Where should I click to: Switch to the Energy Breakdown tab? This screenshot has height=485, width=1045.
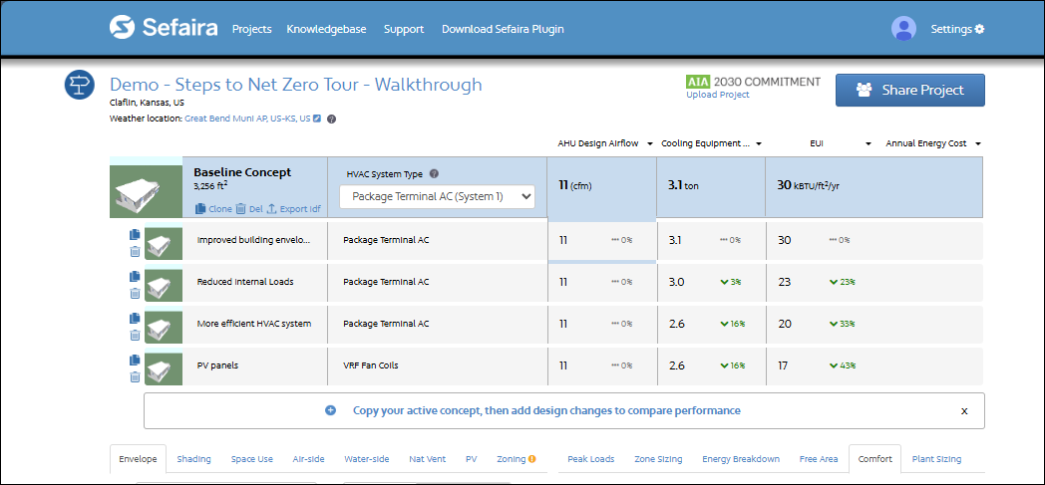pyautogui.click(x=741, y=459)
